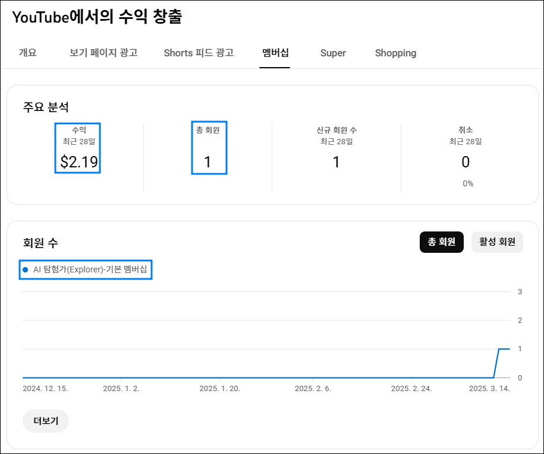Switch to the Super tab
This screenshot has height=454, width=544.
332,53
